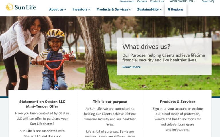Expand the Investors dropdown chevron
220x137 pixels.
pyautogui.click(x=89, y=9)
